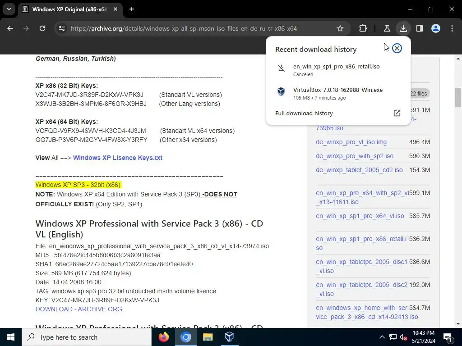The height and width of the screenshot is (346, 462).
Task: Click the 22 files badge
Action: (x=419, y=94)
